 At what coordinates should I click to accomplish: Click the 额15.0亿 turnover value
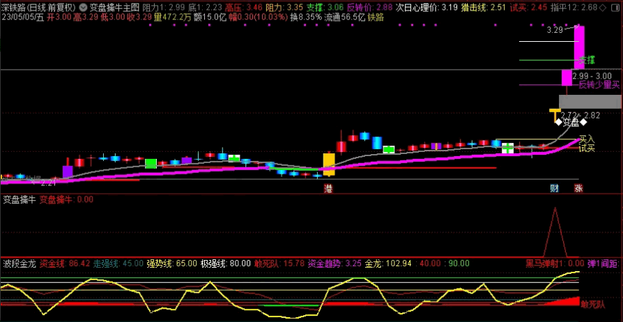coord(208,17)
